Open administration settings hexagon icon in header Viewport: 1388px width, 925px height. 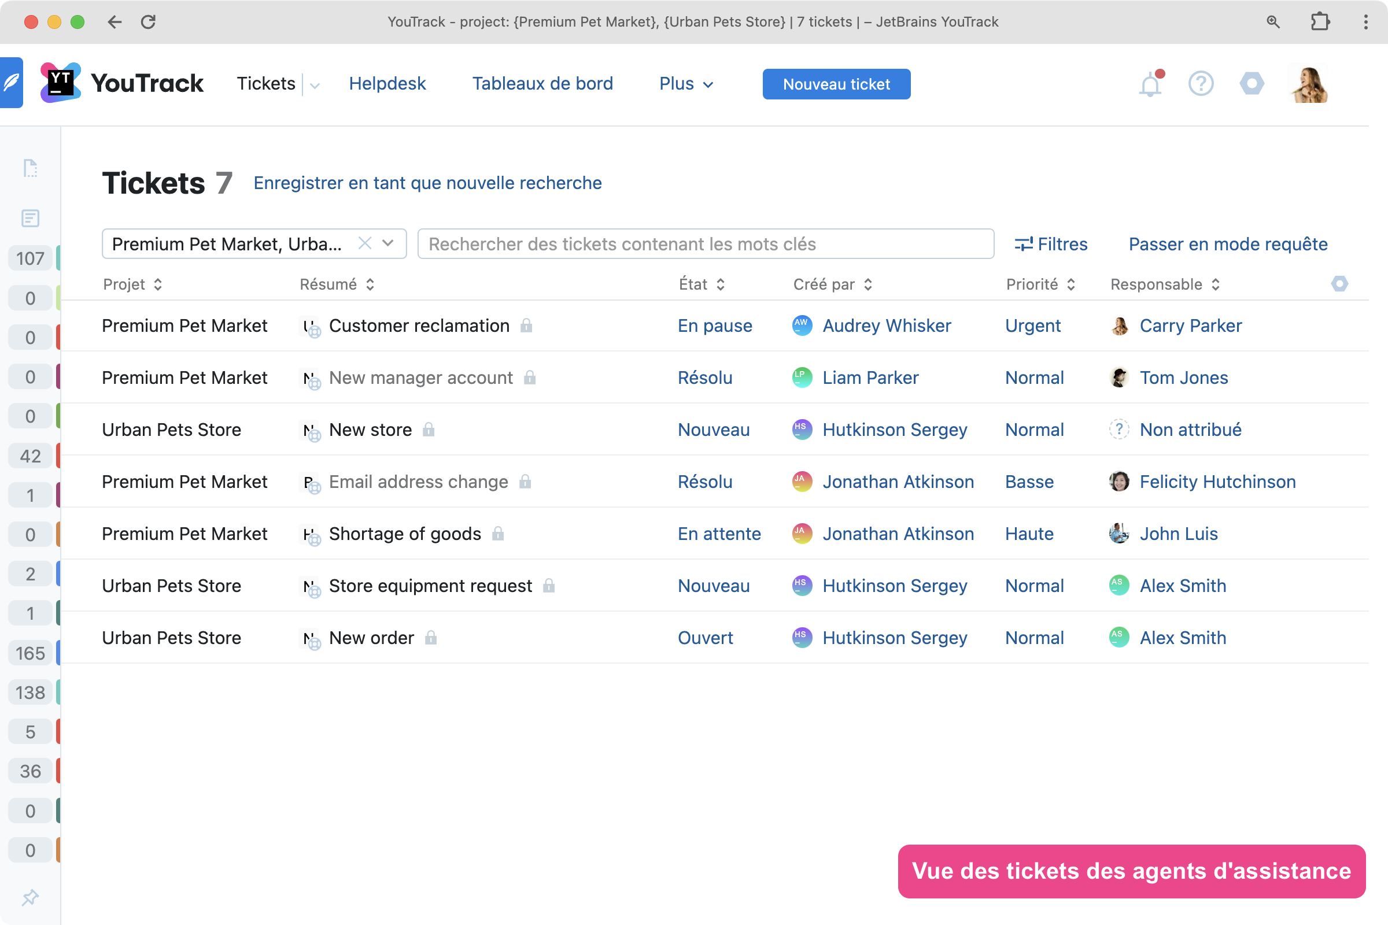(x=1251, y=84)
